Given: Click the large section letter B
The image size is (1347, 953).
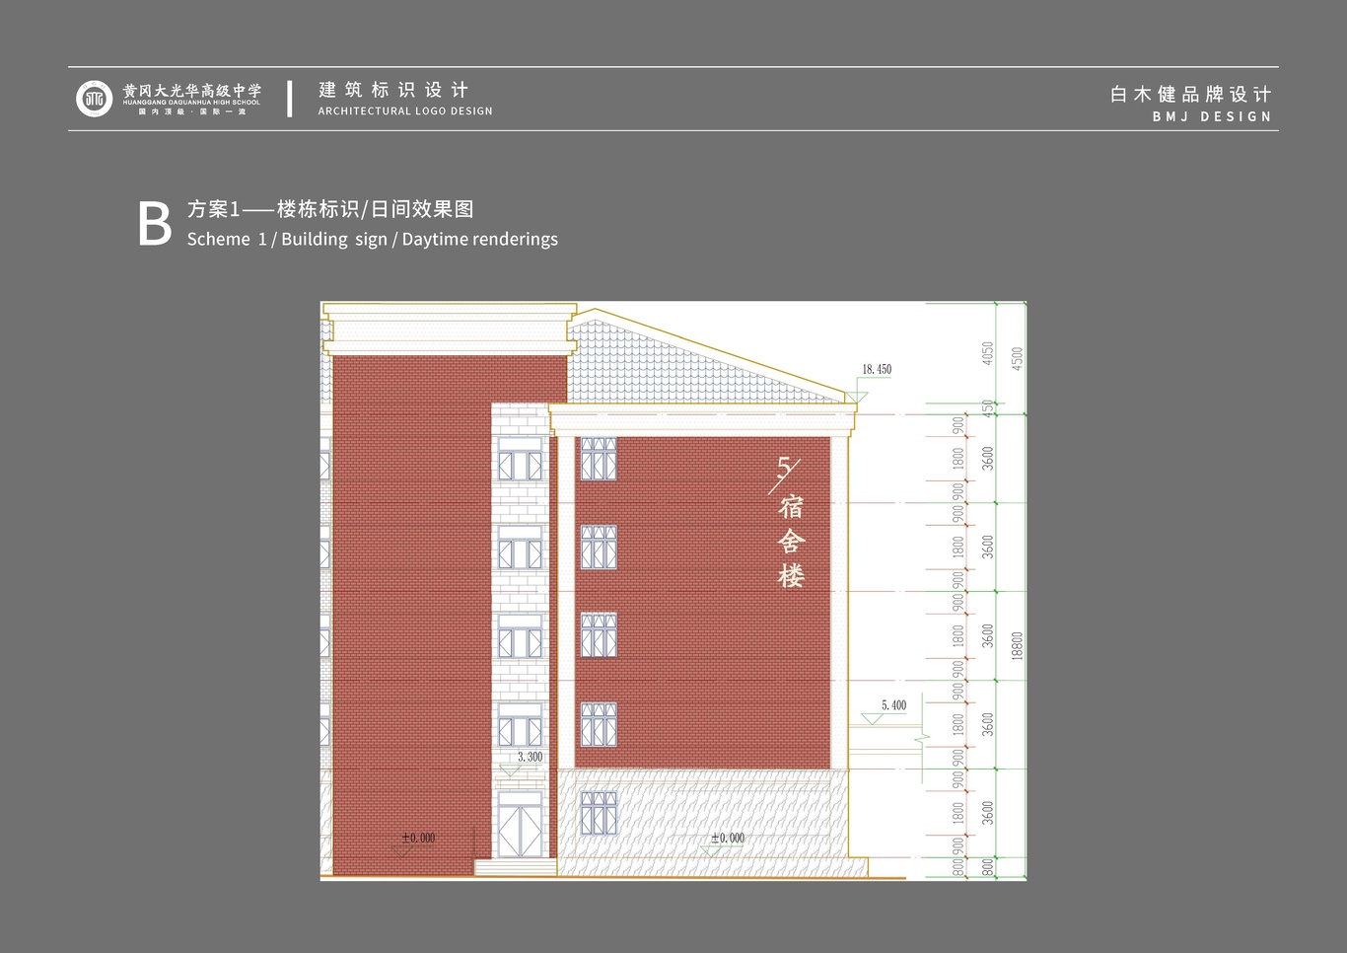Looking at the screenshot, I should pos(155,224).
